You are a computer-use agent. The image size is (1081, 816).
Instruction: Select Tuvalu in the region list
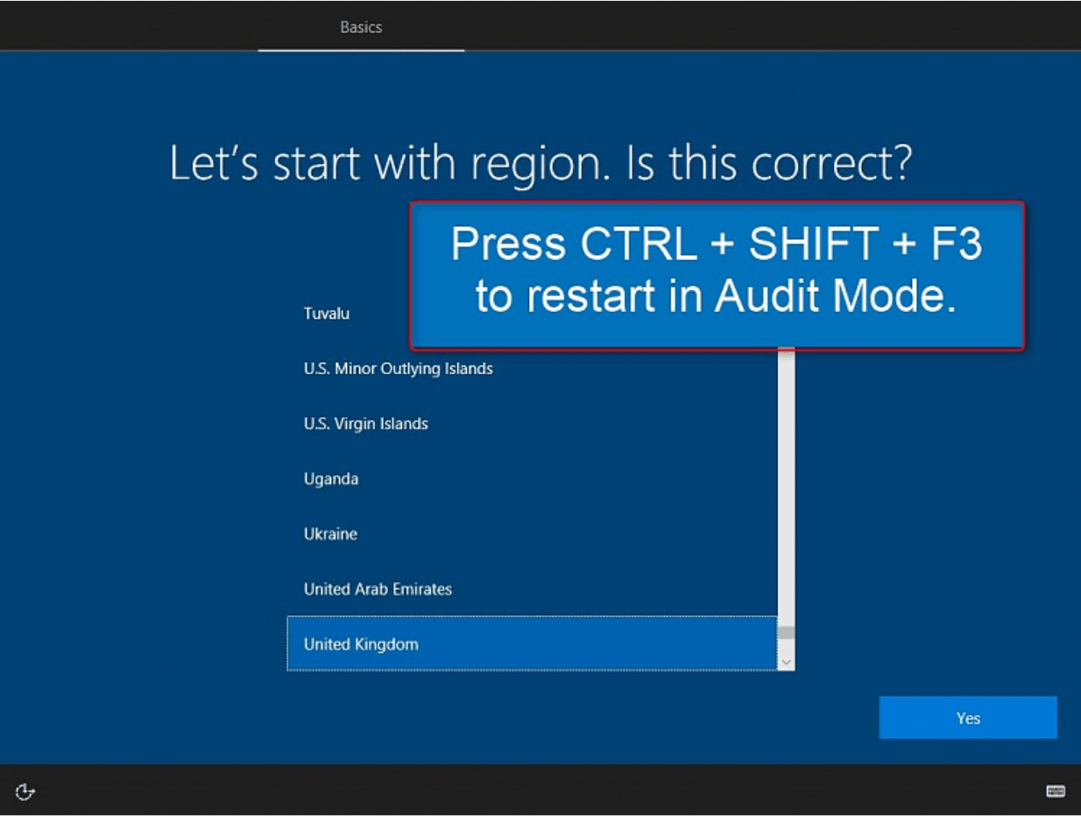pyautogui.click(x=328, y=313)
